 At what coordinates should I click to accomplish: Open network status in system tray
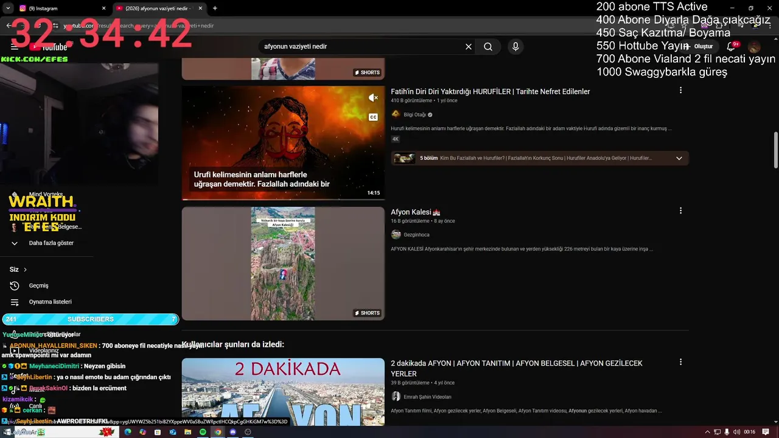point(718,432)
